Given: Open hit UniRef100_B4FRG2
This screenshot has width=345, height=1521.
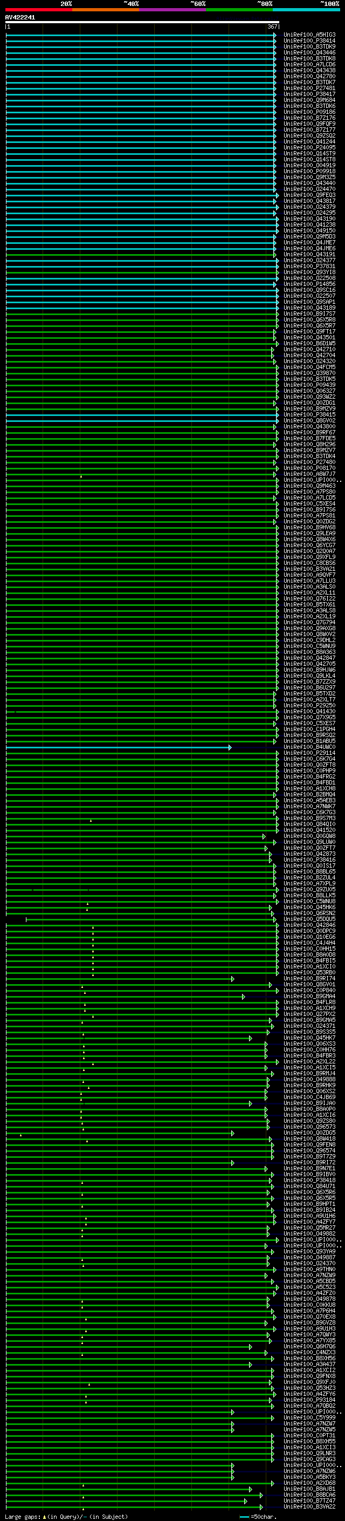Looking at the screenshot, I should 309,776.
